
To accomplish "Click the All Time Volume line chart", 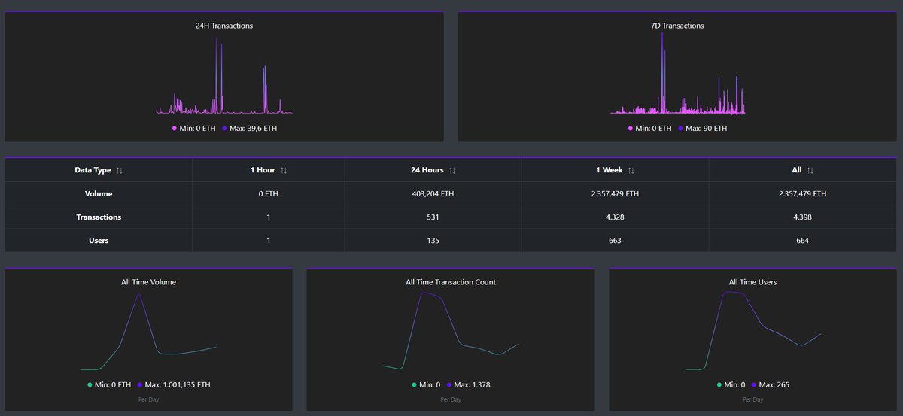I will coord(148,332).
